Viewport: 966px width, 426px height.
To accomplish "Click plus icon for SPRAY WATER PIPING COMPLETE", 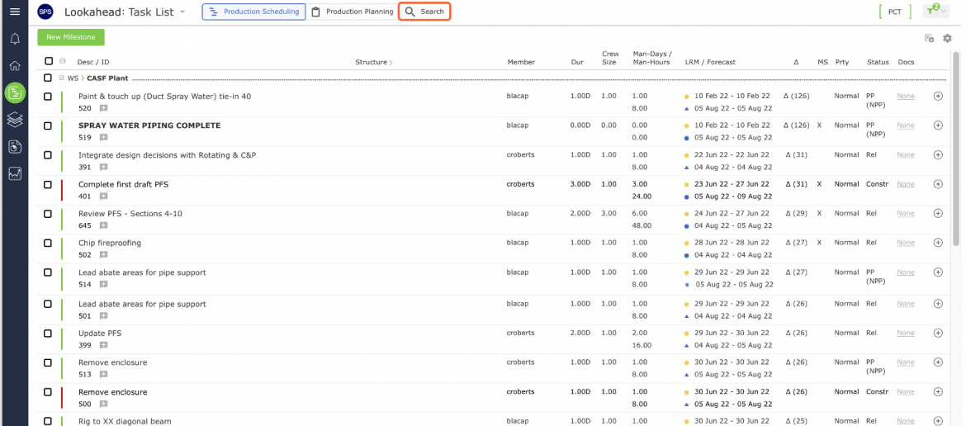I will (938, 125).
